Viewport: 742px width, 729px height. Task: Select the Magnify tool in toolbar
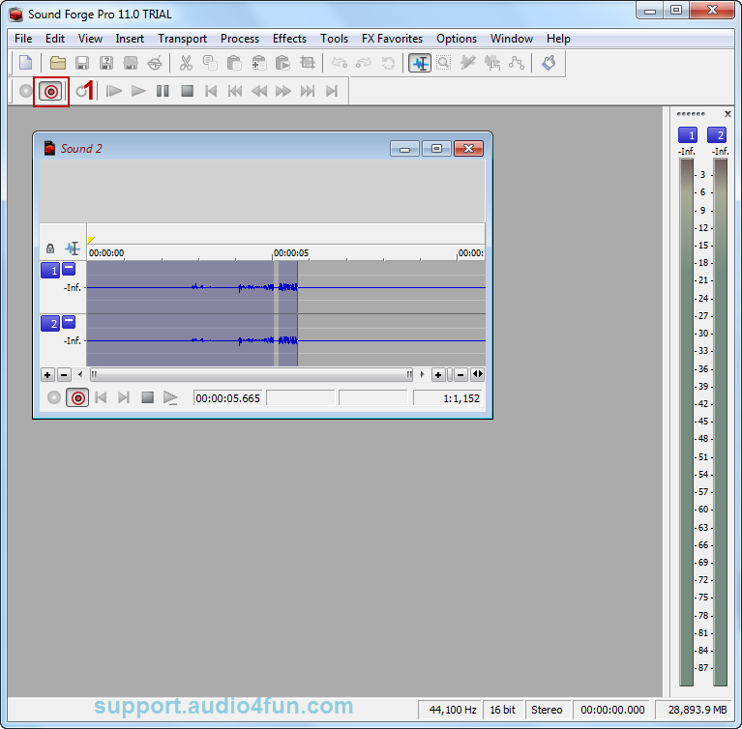tap(444, 63)
